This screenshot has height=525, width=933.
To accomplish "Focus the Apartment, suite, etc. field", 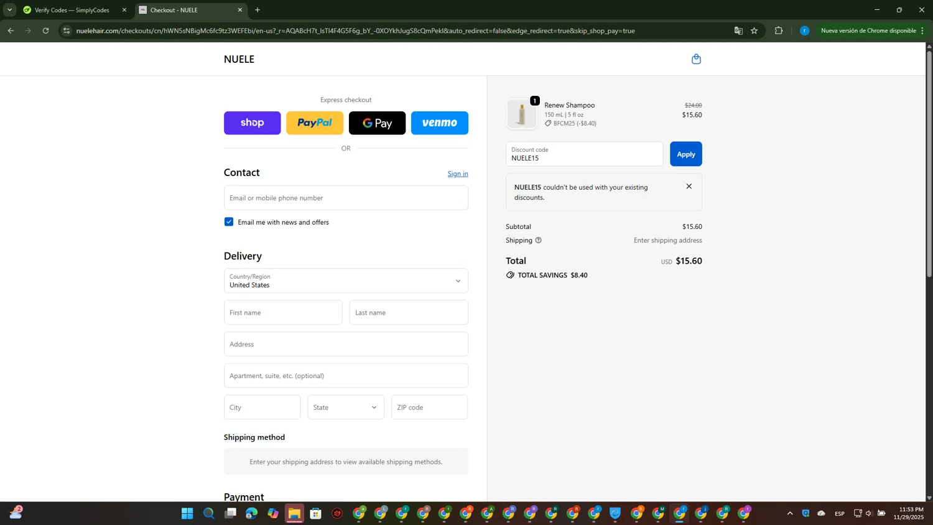I will 346,376.
